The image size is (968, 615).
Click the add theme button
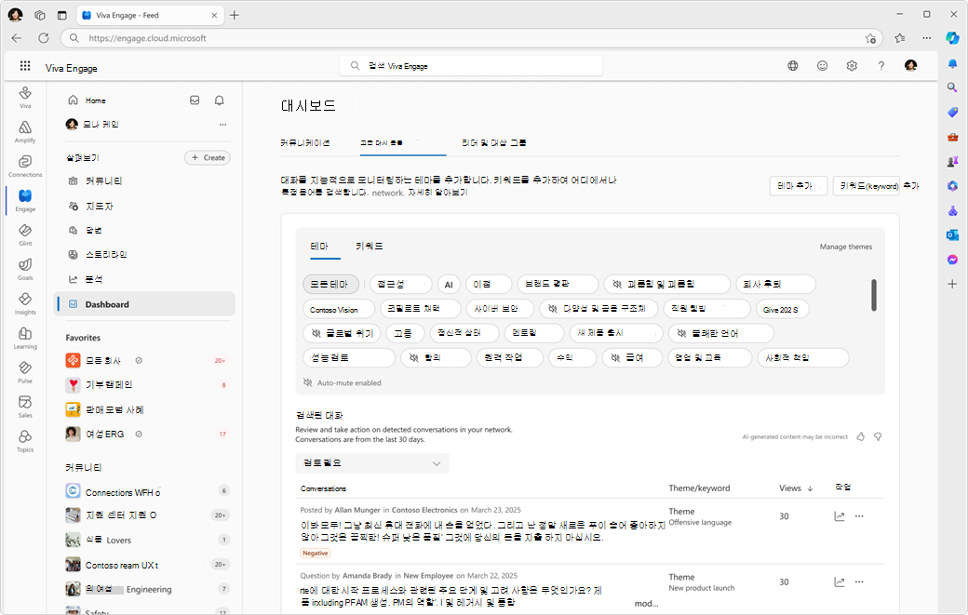[799, 186]
